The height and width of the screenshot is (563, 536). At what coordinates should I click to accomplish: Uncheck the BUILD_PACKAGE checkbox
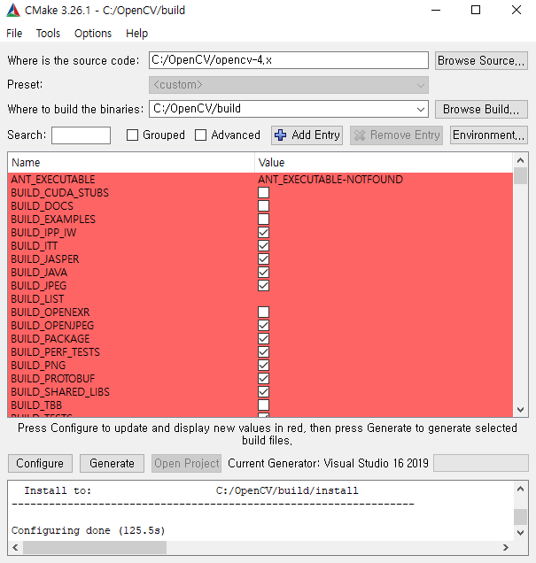coord(263,339)
